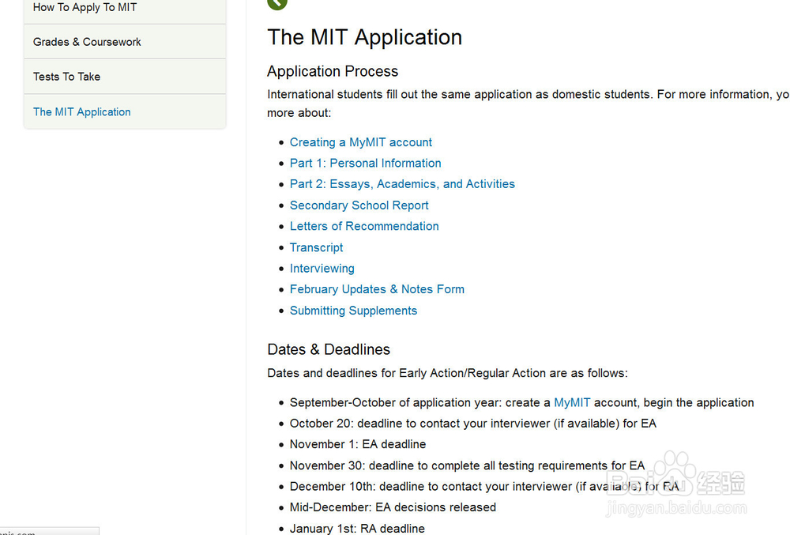
Task: Click the large The MIT Application page heading
Action: click(364, 37)
